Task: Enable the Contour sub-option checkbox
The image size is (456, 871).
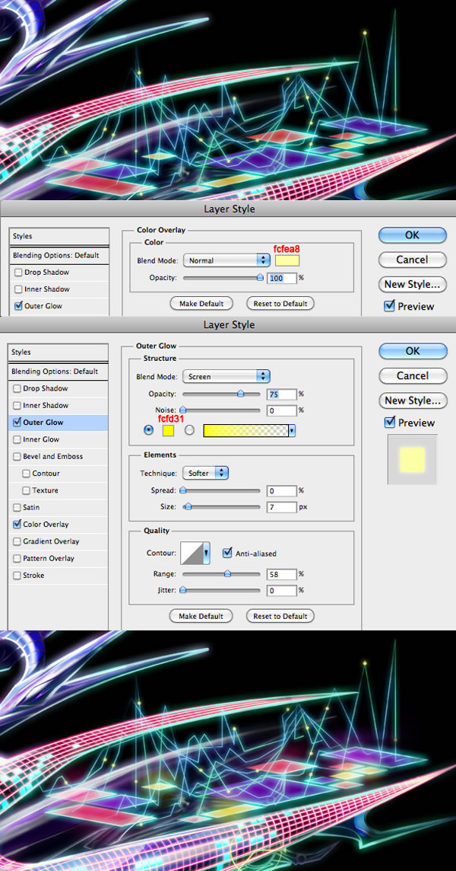Action: [26, 474]
